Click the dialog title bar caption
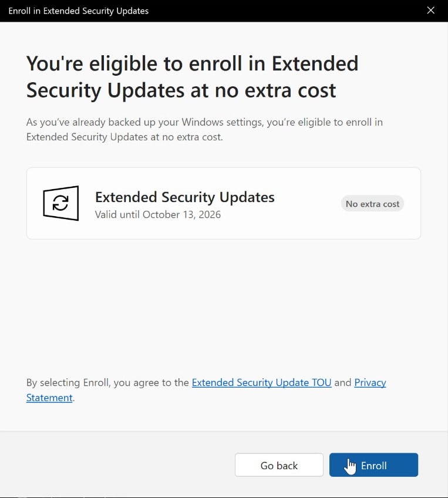The image size is (448, 498). [79, 11]
